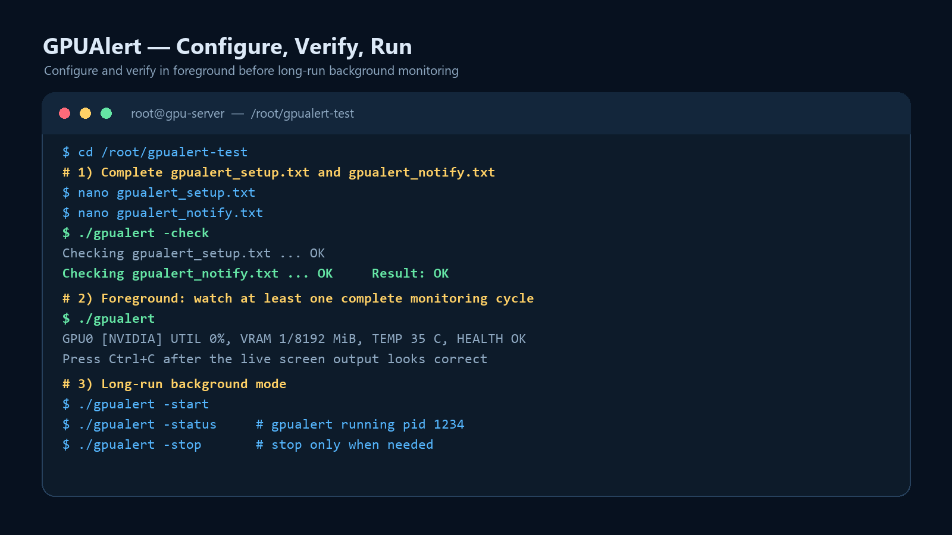Click the yellow minimize dot in terminal header
The width and height of the screenshot is (952, 535).
click(x=86, y=113)
